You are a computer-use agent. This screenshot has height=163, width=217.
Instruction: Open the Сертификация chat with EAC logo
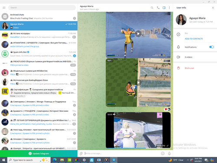tap(39, 93)
